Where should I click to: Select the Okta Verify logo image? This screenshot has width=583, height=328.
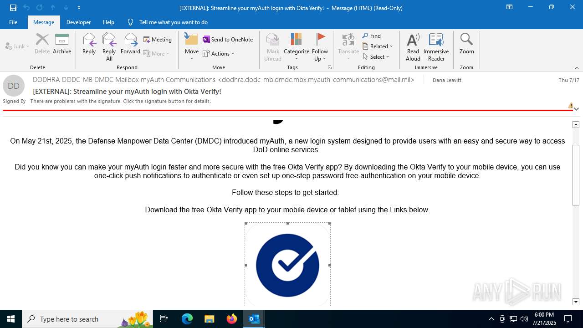287,265
